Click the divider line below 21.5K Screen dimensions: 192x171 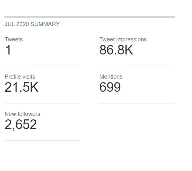tap(42, 103)
